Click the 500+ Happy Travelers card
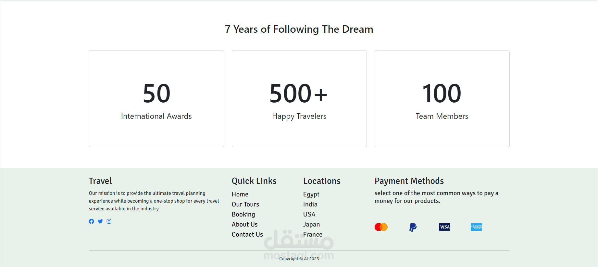The width and height of the screenshot is (598, 267). pos(299,99)
